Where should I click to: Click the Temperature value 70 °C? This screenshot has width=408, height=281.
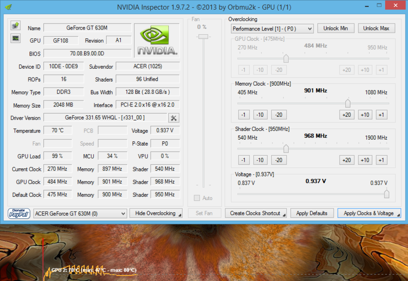coord(58,131)
